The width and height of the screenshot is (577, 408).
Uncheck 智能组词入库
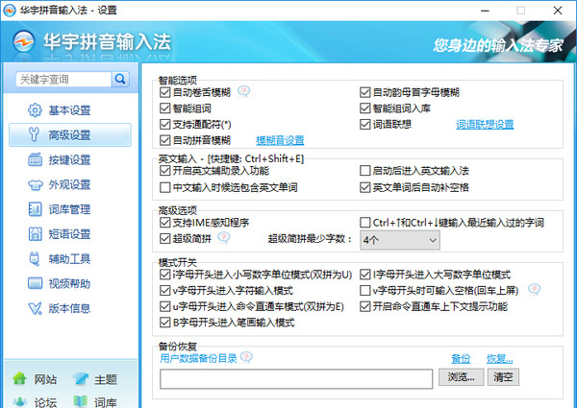(x=365, y=108)
